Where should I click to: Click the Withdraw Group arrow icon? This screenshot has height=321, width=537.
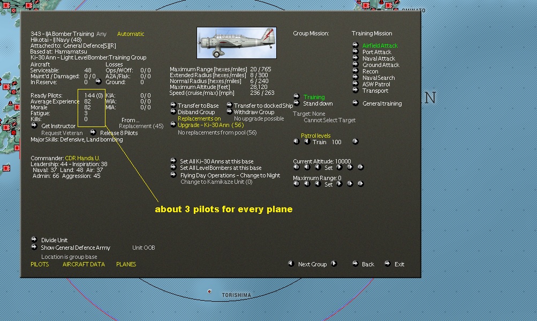click(x=229, y=111)
